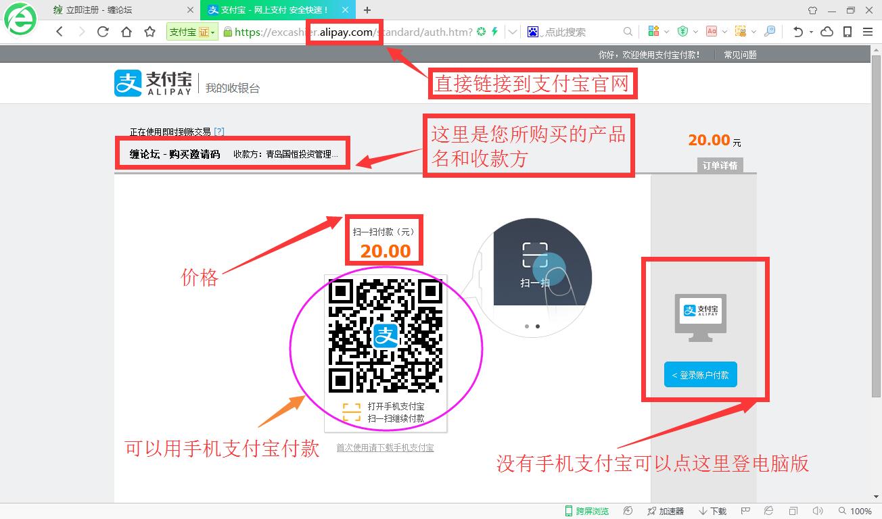Reload the current page
This screenshot has height=519, width=882.
point(103,32)
